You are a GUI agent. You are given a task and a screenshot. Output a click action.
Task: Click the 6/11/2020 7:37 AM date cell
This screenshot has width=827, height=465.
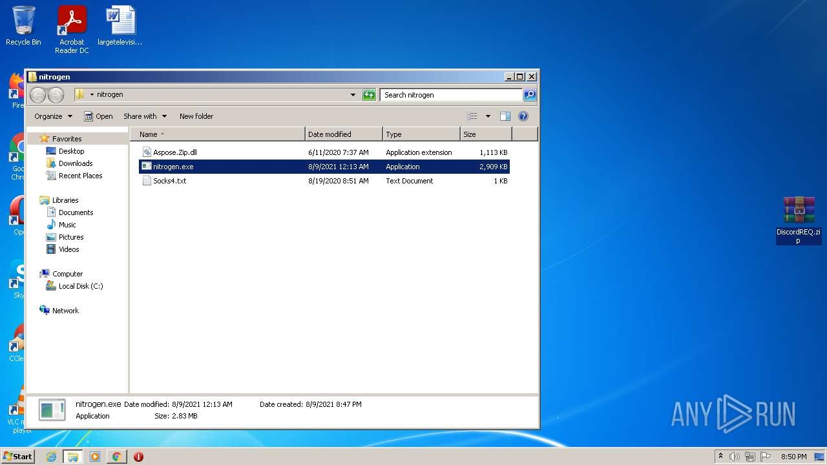(339, 152)
